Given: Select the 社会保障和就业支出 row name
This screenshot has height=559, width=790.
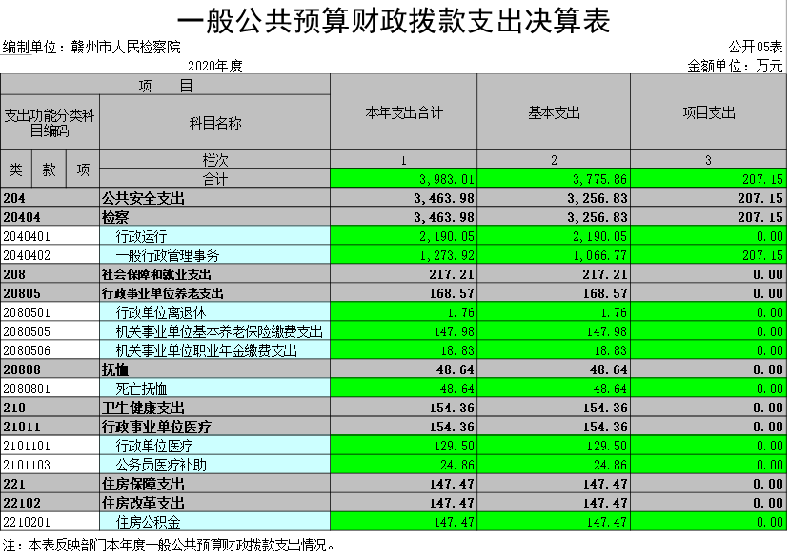Looking at the screenshot, I should [x=156, y=274].
